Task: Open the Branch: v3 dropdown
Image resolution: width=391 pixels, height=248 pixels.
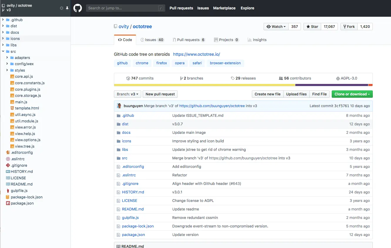Action: [127, 94]
